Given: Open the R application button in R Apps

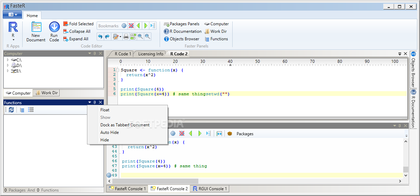Looking at the screenshot, I should coord(13,31).
